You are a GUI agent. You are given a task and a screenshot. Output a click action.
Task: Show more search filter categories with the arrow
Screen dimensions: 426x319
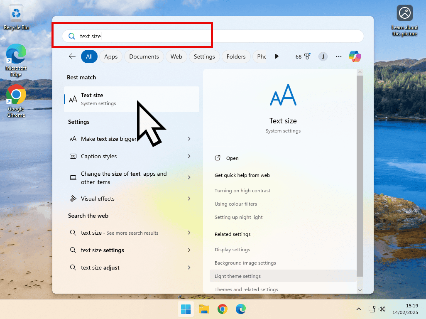(277, 56)
